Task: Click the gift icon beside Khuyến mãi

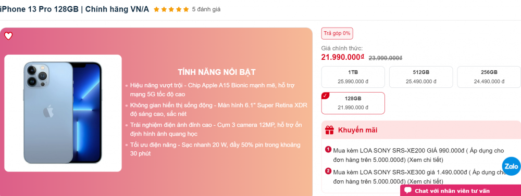Action: point(329,130)
